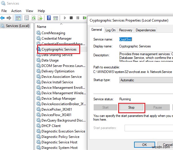Open the Action menu

tap(16, 11)
